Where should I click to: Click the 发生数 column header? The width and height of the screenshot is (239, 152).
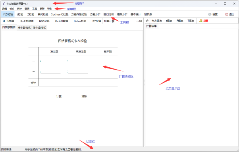[x=54, y=52]
